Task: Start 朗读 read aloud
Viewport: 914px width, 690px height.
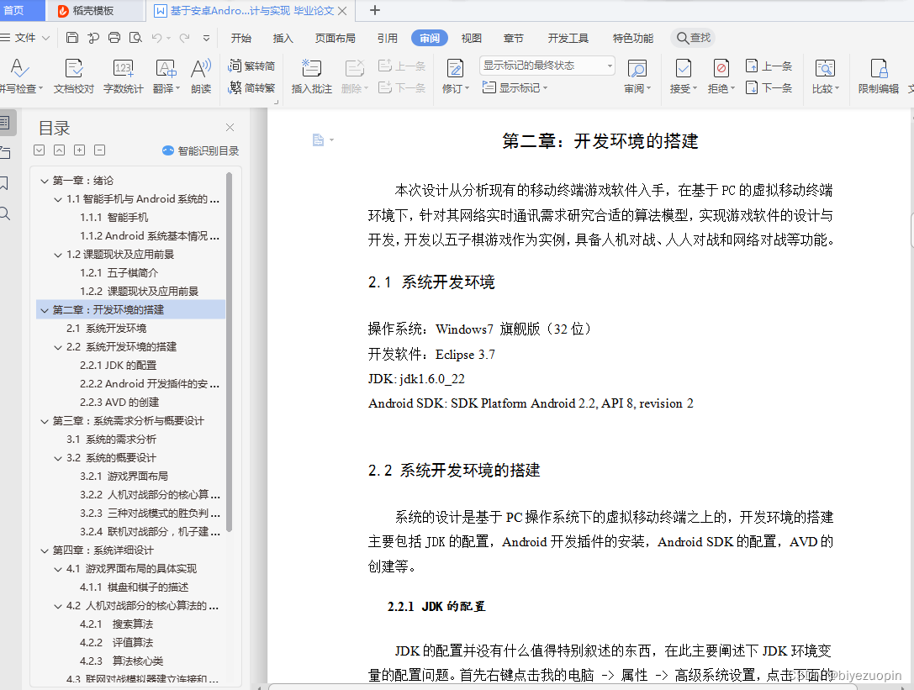Action: pos(201,76)
